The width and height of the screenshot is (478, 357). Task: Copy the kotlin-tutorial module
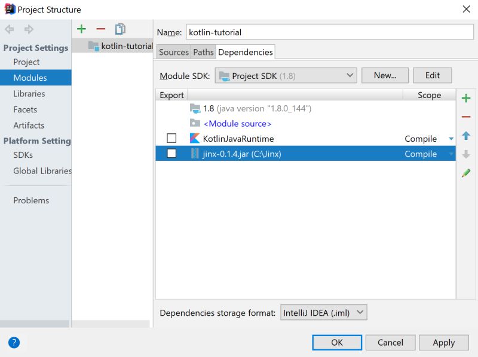119,28
